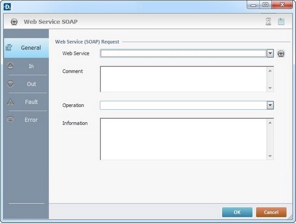Click the application logo in the title bar
Image resolution: width=296 pixels, height=223 pixels.
(x=7, y=7)
